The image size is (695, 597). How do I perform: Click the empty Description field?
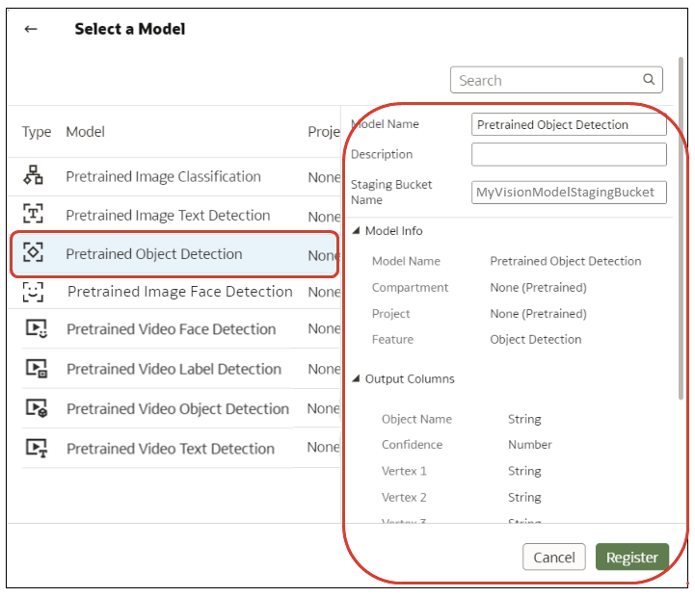[x=569, y=154]
